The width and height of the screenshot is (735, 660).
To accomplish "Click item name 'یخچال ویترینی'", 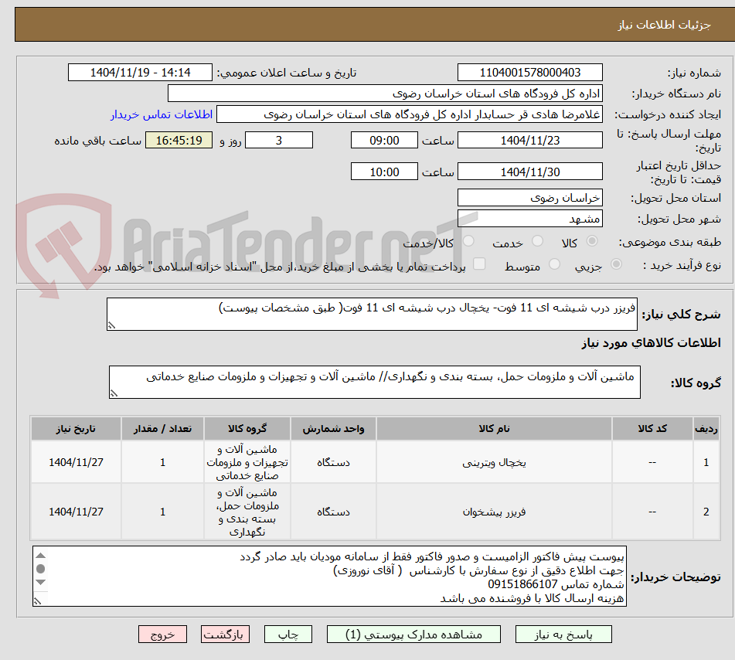I will coord(494,463).
